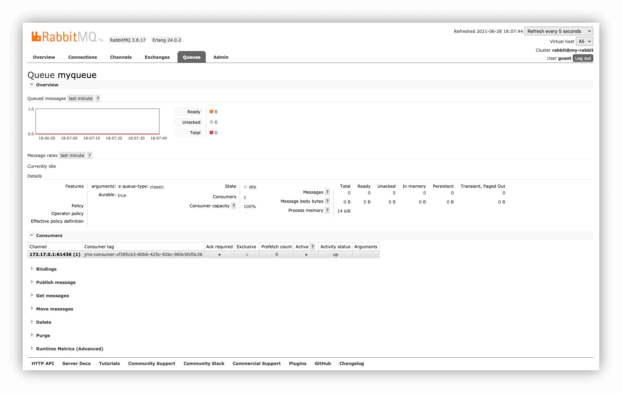Open the Commercial Support link
622x393 pixels.
(x=257, y=364)
